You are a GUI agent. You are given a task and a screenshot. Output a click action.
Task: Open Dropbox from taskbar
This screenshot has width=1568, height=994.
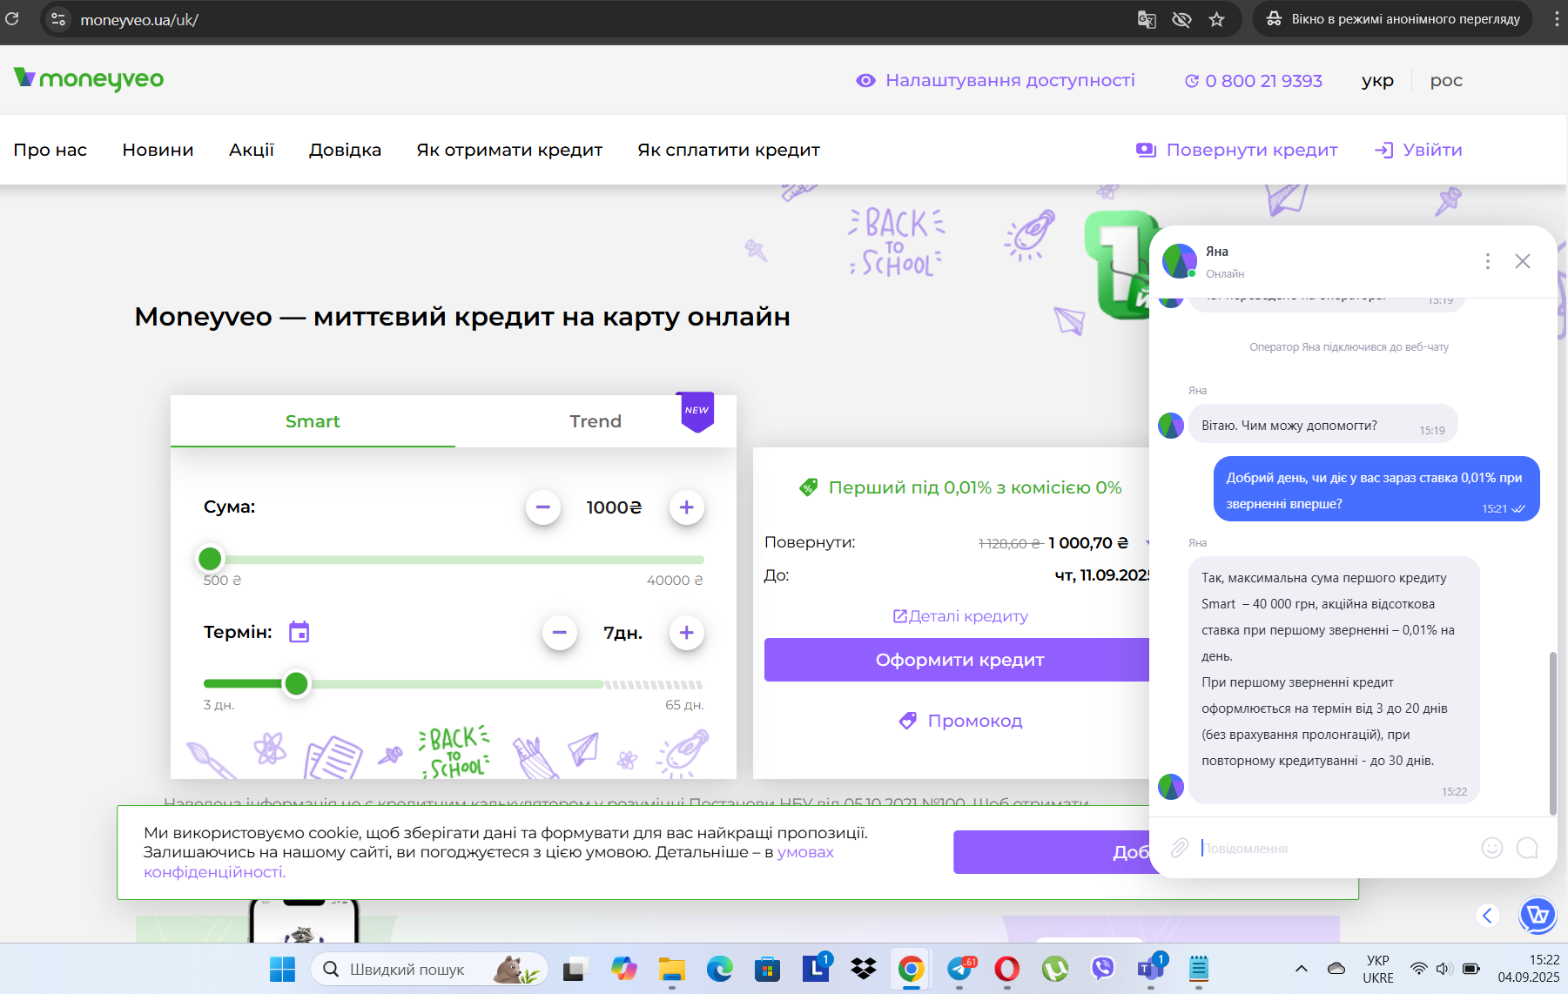pyautogui.click(x=864, y=969)
